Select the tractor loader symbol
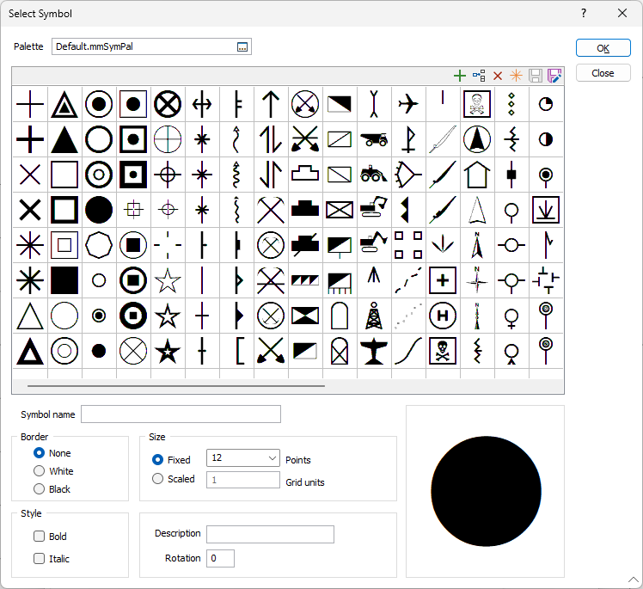 pyautogui.click(x=374, y=174)
